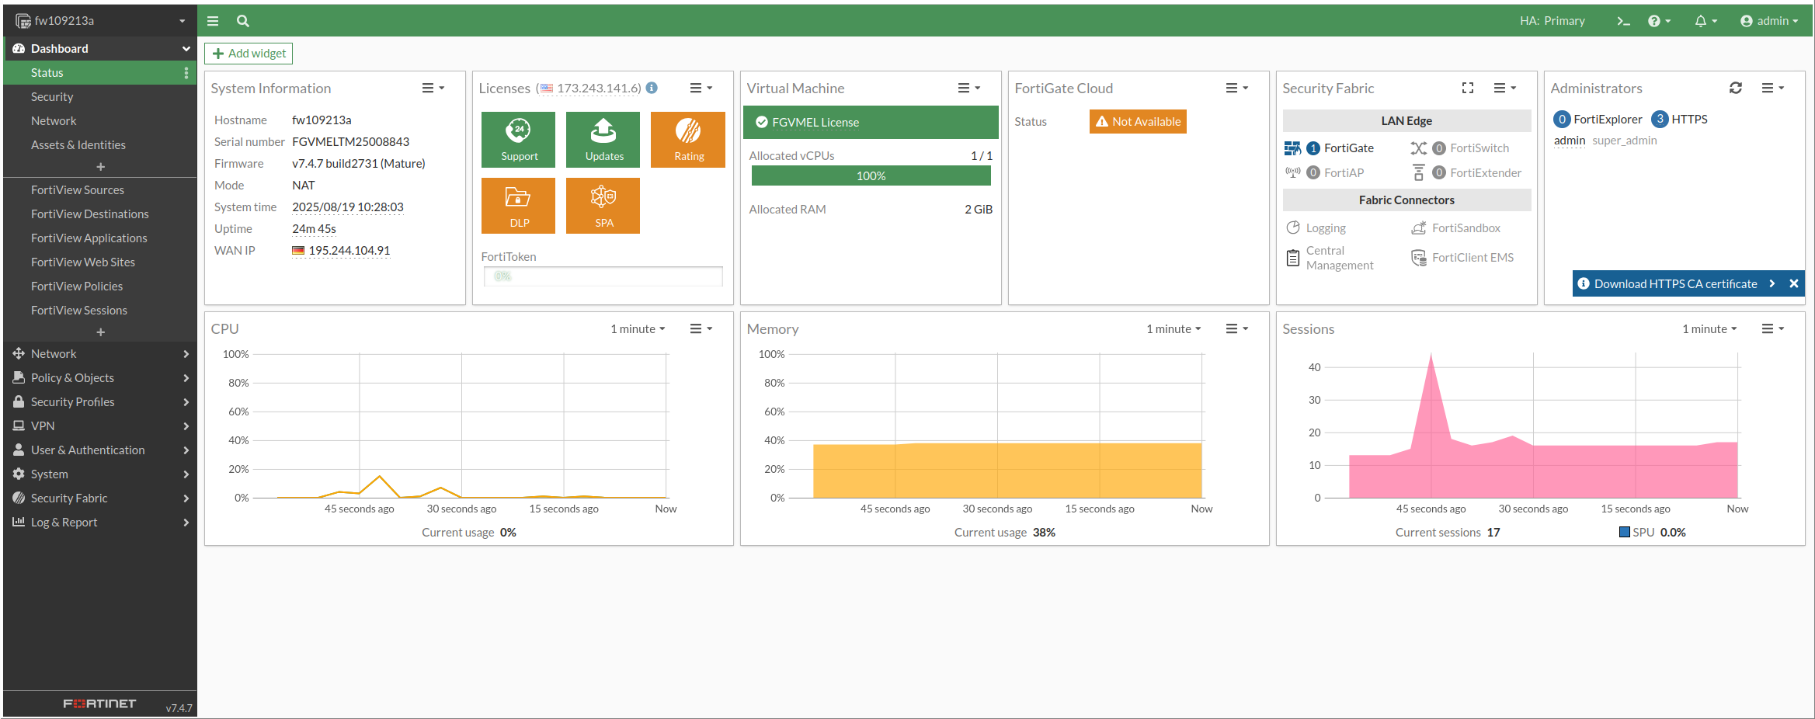
Task: Click the FGVMEL License bar
Action: 871,122
